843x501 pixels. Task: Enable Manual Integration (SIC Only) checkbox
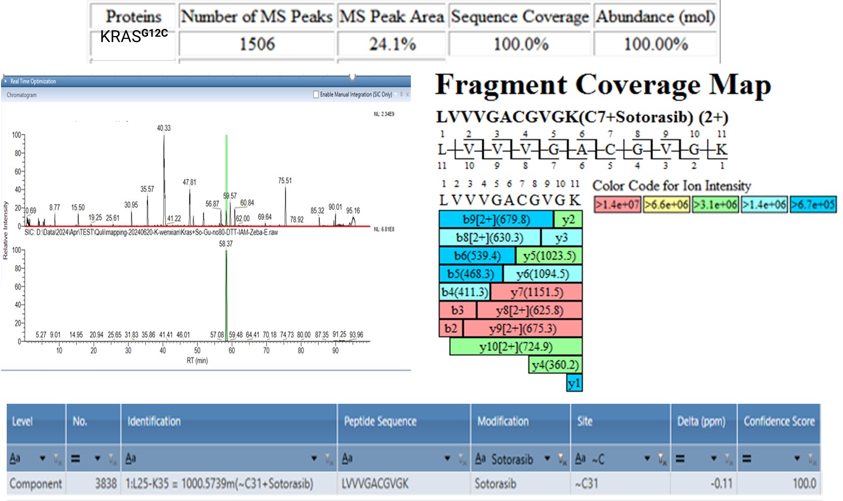(x=316, y=95)
